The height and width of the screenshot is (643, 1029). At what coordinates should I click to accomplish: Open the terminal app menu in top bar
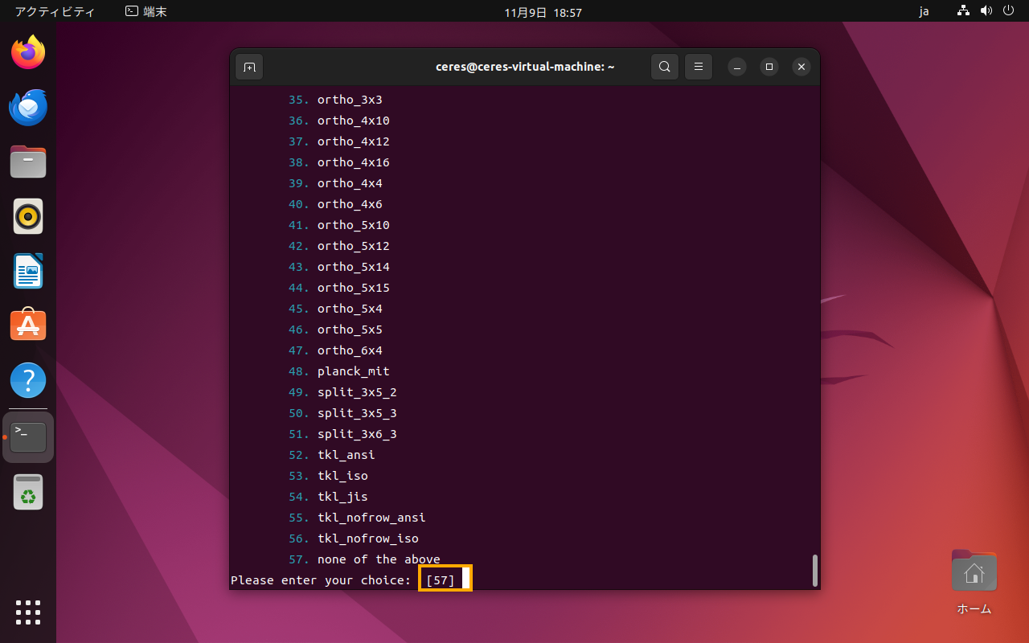[x=146, y=12]
